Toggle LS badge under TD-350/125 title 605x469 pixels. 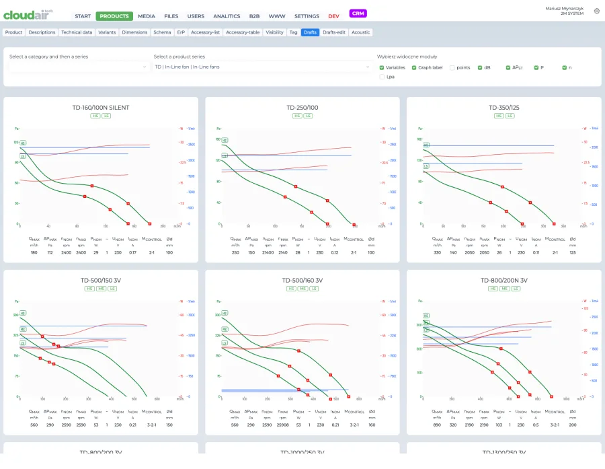coord(510,116)
